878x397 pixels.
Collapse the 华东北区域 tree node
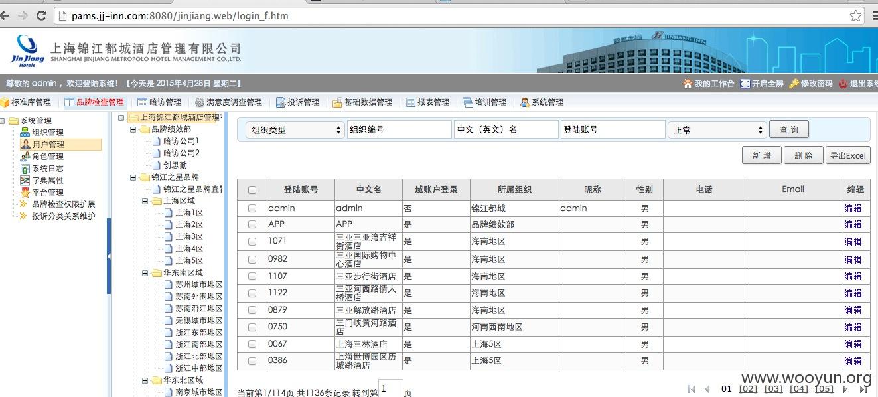(x=145, y=380)
